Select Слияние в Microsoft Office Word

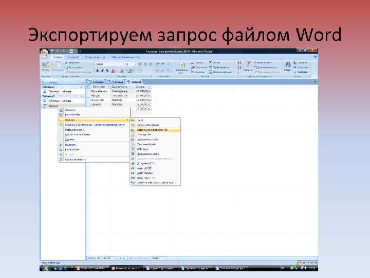155,183
